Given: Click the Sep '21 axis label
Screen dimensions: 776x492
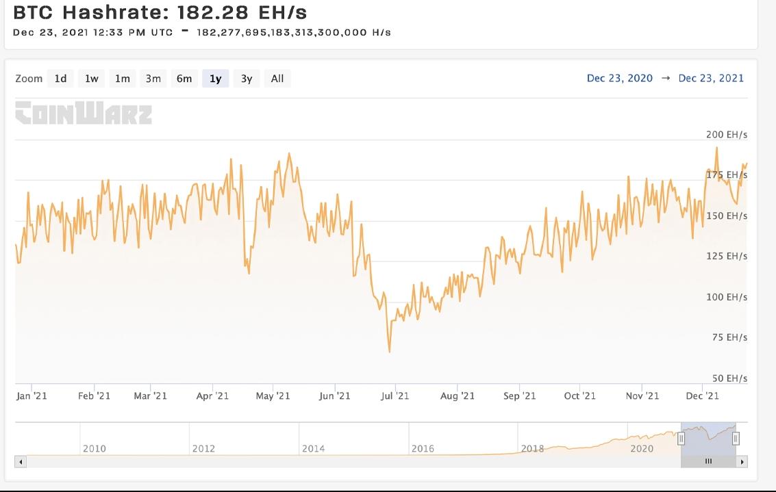Looking at the screenshot, I should tap(519, 396).
